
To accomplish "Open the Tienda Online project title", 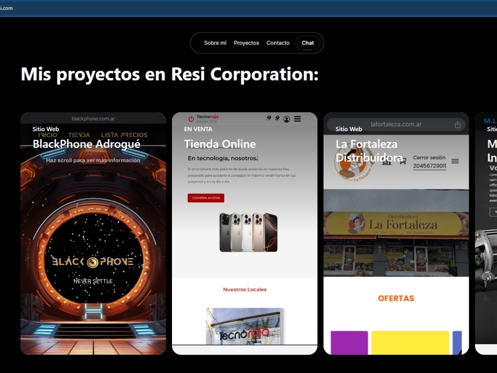I will pos(220,144).
